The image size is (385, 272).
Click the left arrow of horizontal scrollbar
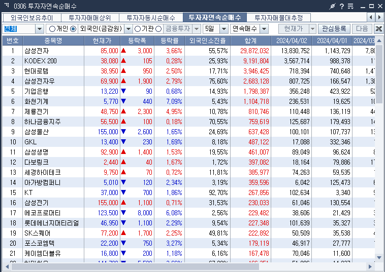(7, 266)
